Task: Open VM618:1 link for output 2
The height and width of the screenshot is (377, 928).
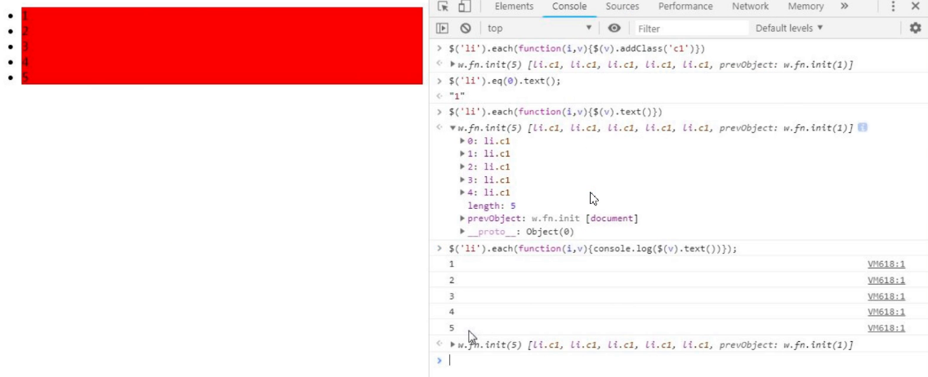Action: pyautogui.click(x=886, y=280)
